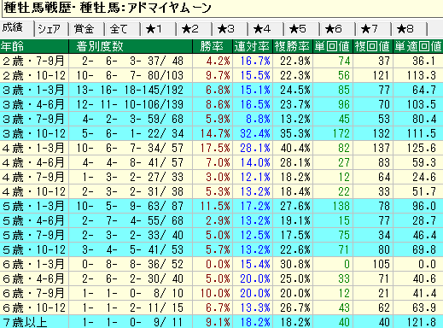The height and width of the screenshot is (328, 443).
Task: Choose the ★4 star tab
Action: click(266, 29)
